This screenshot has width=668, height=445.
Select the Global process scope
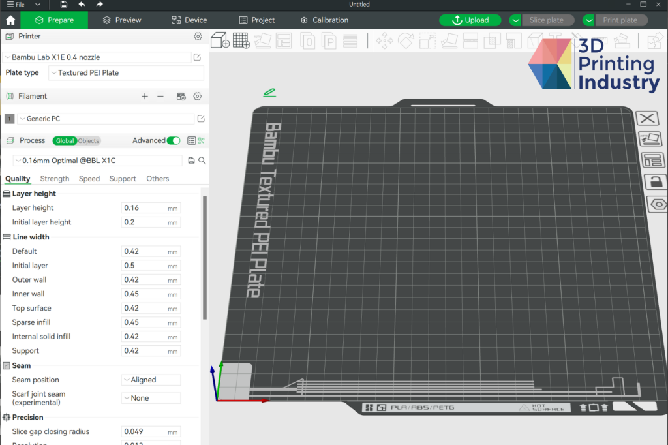coord(65,141)
